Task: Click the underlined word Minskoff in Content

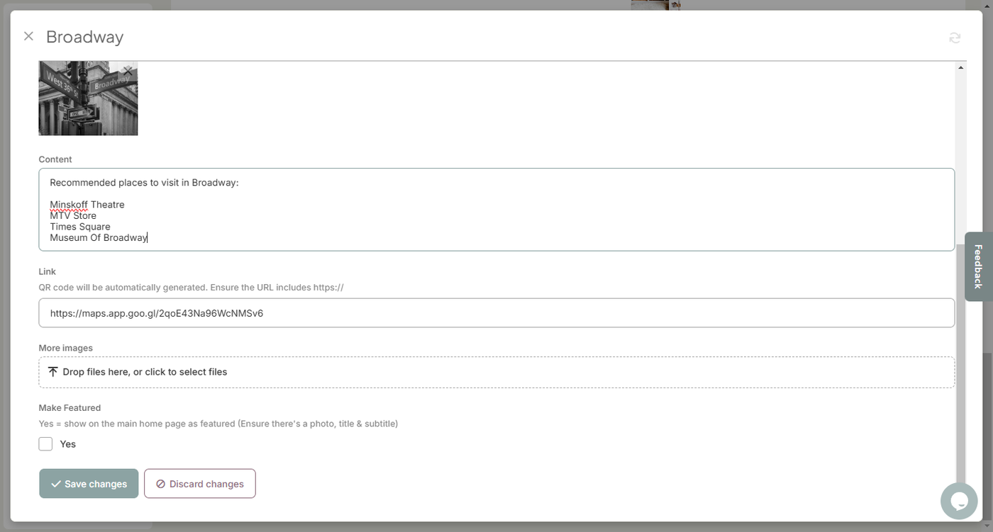Action: [x=68, y=205]
